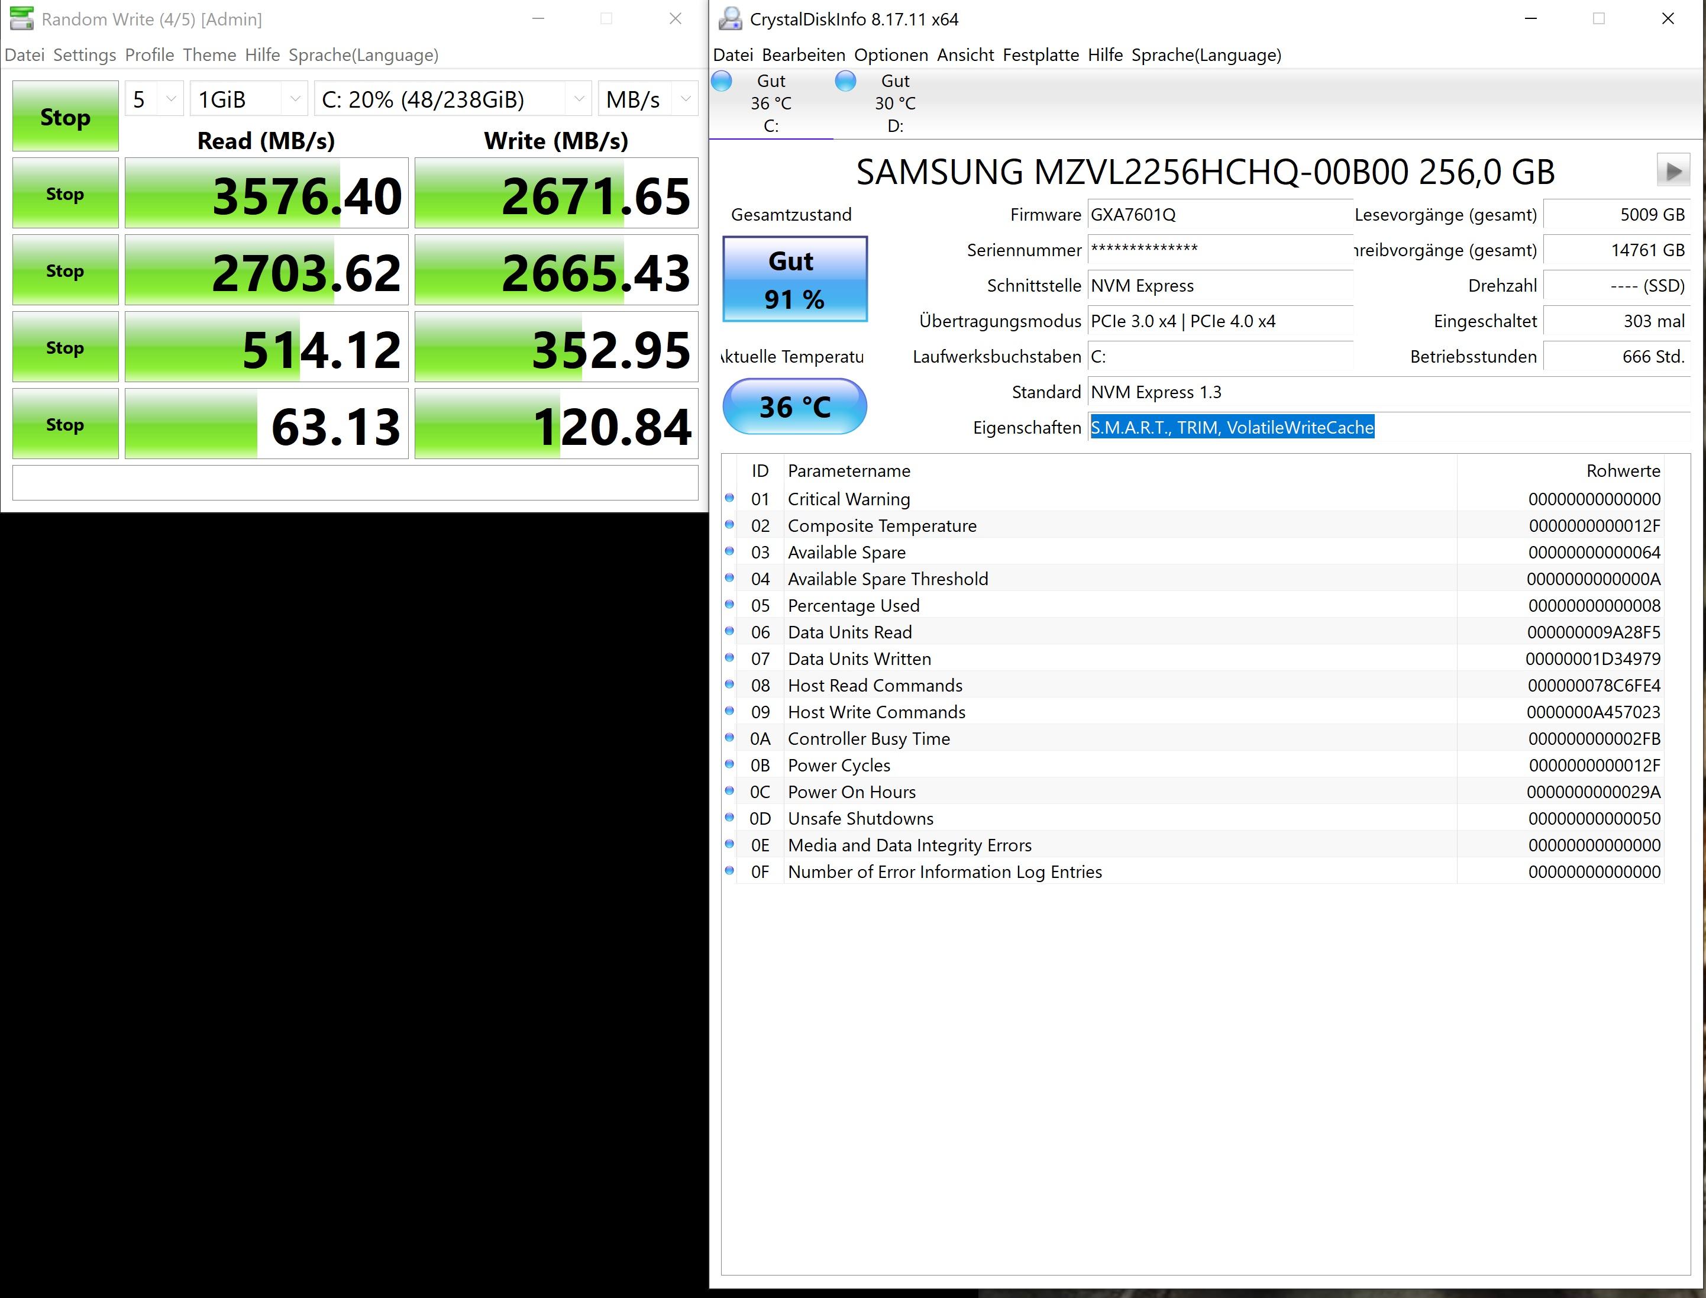Open Optionen menu in CrystalDiskInfo

(891, 55)
